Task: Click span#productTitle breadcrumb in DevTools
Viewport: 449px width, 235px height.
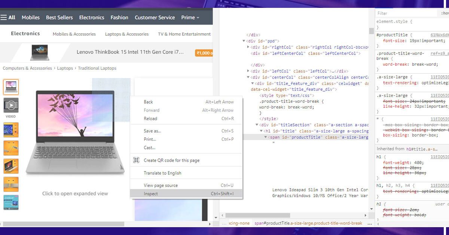Action: (308, 223)
